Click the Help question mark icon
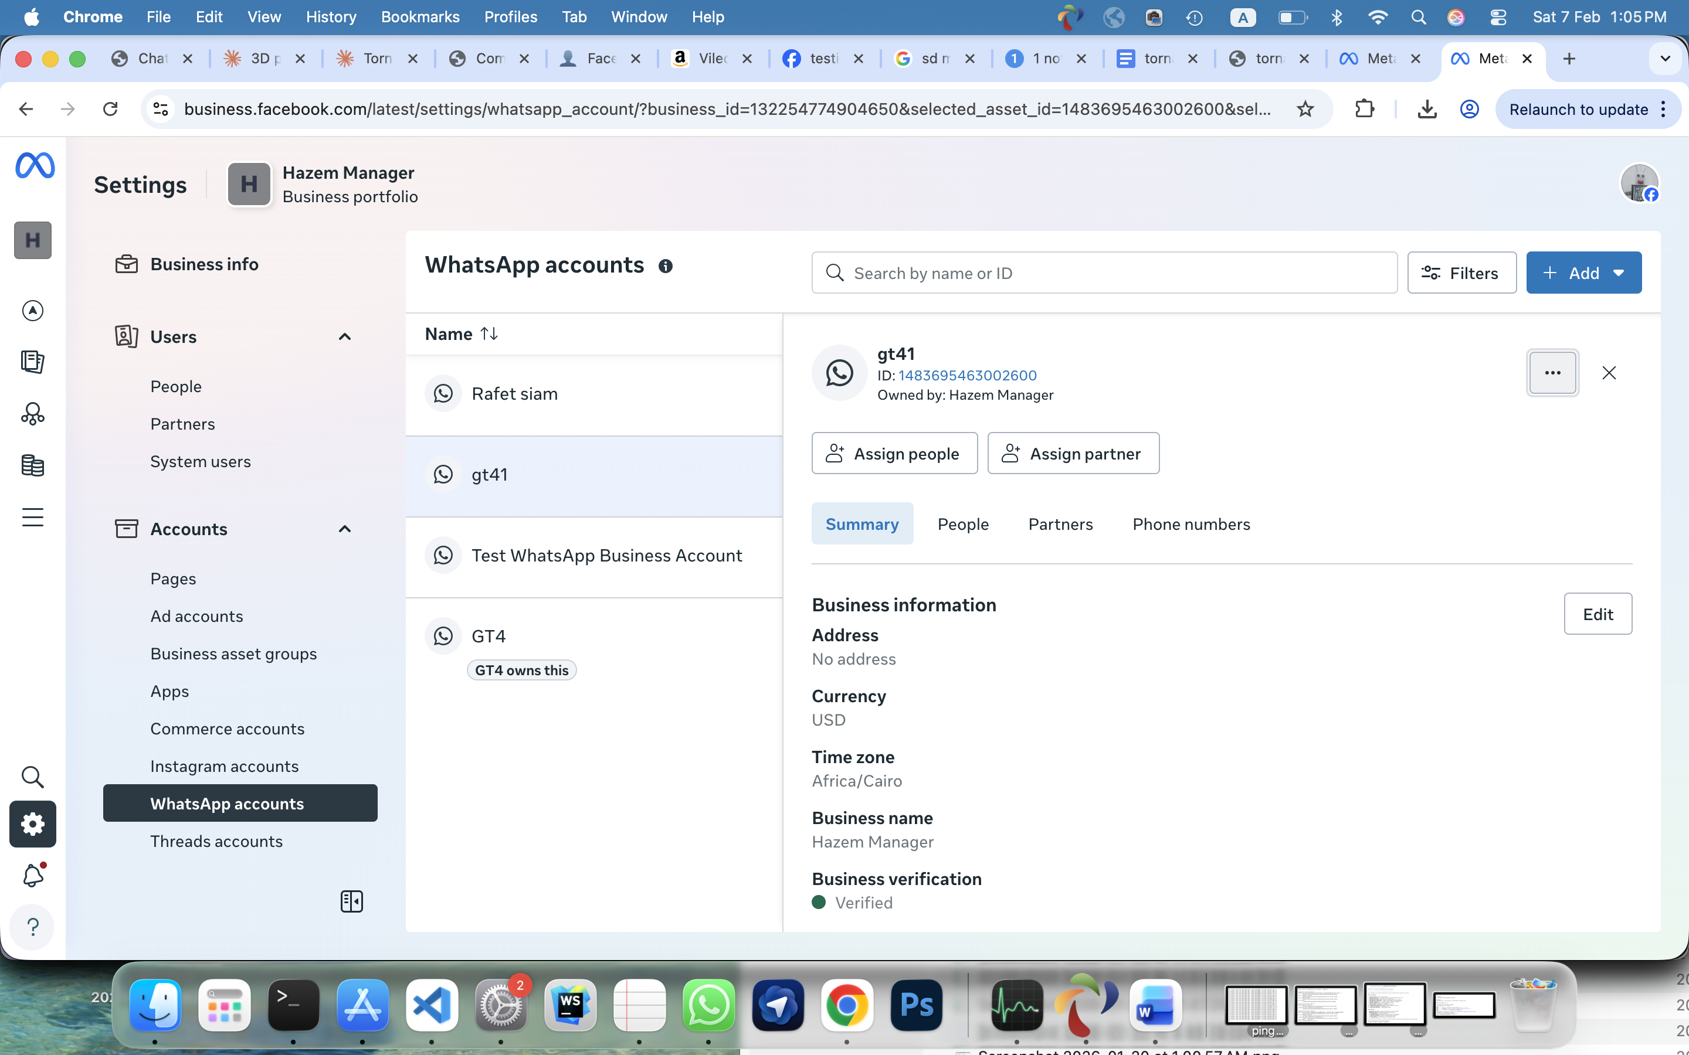Image resolution: width=1689 pixels, height=1055 pixels. pos(33,927)
